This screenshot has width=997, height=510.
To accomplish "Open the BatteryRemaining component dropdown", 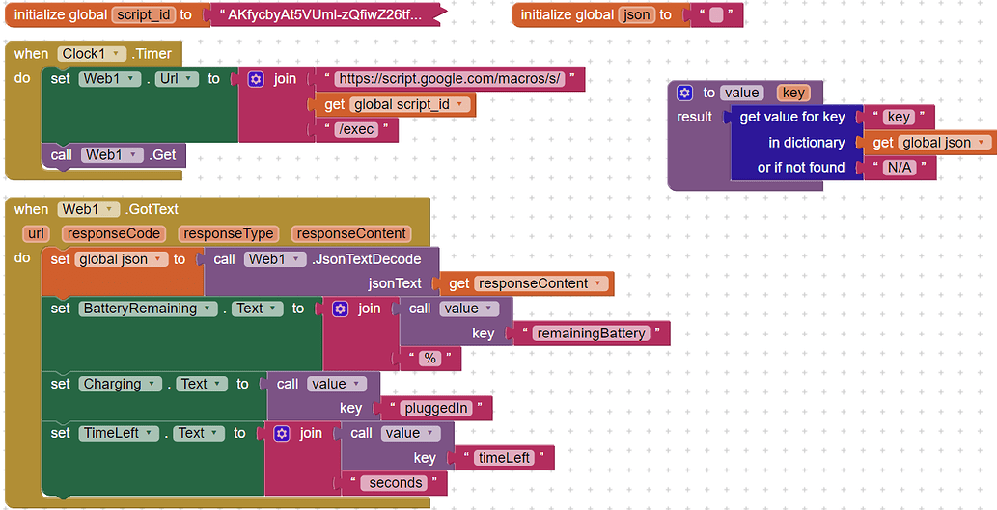I will point(149,309).
